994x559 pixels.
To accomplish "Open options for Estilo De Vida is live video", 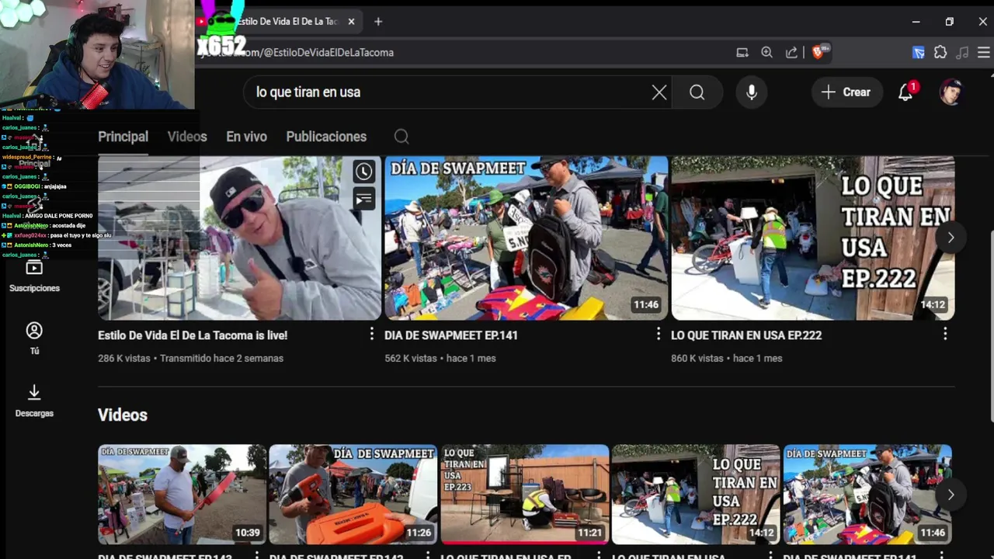I will tap(371, 334).
